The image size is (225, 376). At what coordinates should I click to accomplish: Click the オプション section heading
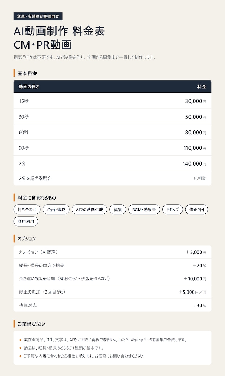(x=27, y=239)
